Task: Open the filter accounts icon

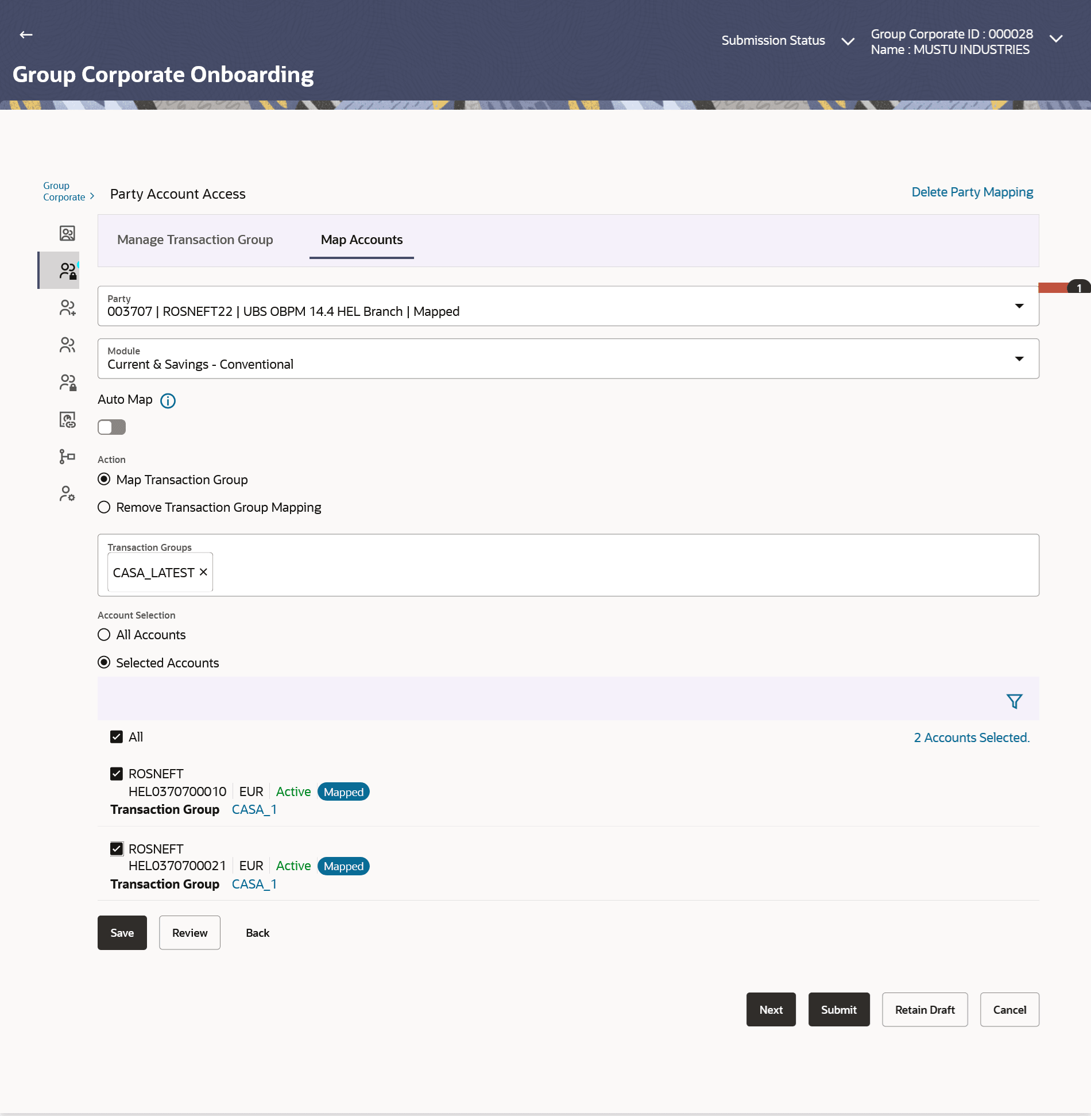Action: 1014,700
